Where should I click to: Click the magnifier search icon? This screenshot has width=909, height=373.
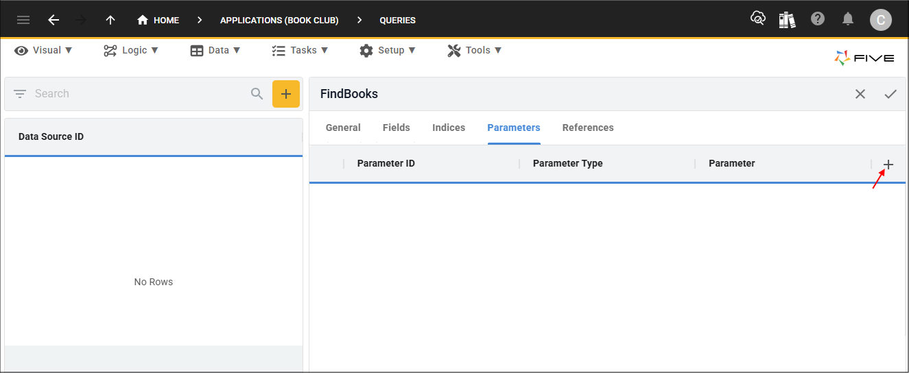pyautogui.click(x=257, y=94)
